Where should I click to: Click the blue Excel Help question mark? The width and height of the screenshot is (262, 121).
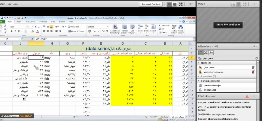(x=184, y=22)
